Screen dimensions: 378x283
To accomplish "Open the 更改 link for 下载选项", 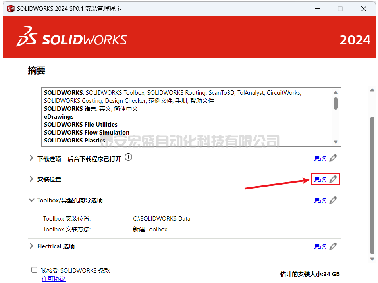I will pos(320,158).
